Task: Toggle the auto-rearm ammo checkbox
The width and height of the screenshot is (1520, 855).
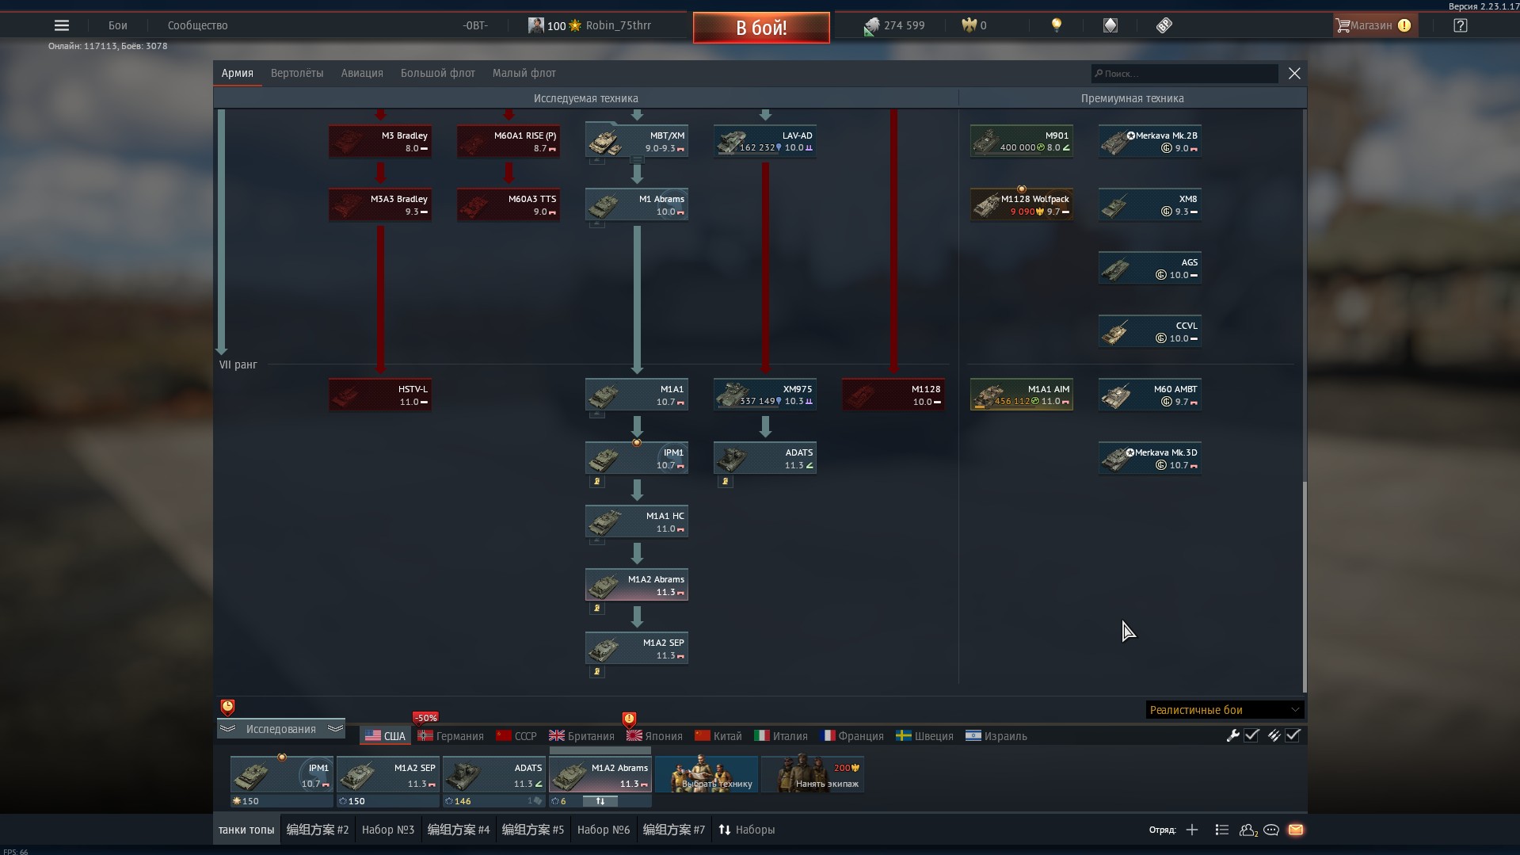Action: (x=1293, y=735)
